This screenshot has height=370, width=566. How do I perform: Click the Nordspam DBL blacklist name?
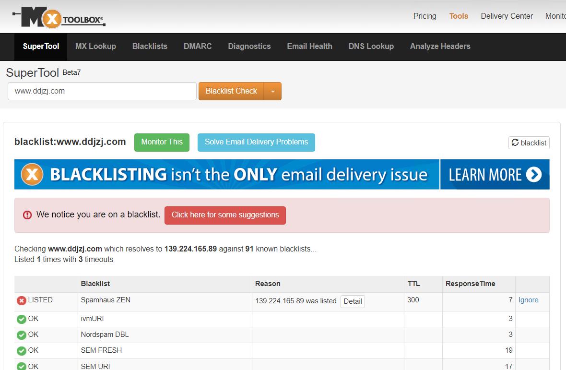[105, 334]
